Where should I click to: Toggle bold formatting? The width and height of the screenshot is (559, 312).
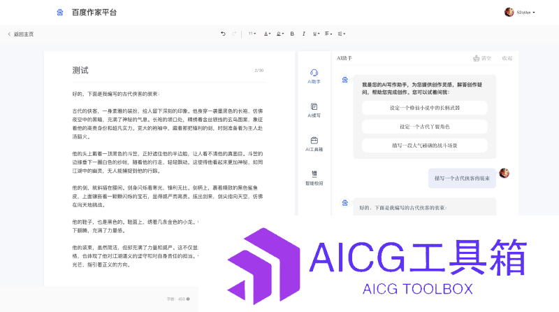(292, 34)
